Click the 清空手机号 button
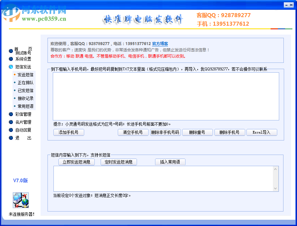 pyautogui.click(x=133, y=133)
